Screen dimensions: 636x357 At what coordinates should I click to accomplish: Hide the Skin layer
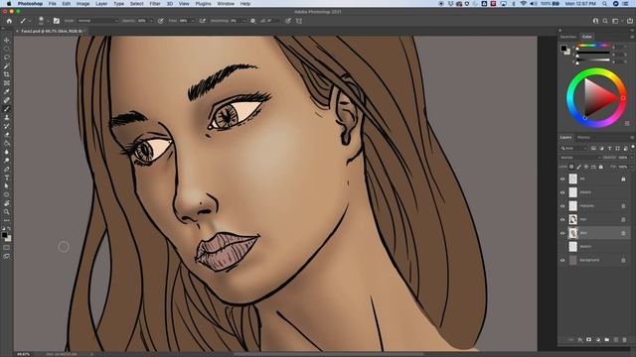[x=562, y=233]
